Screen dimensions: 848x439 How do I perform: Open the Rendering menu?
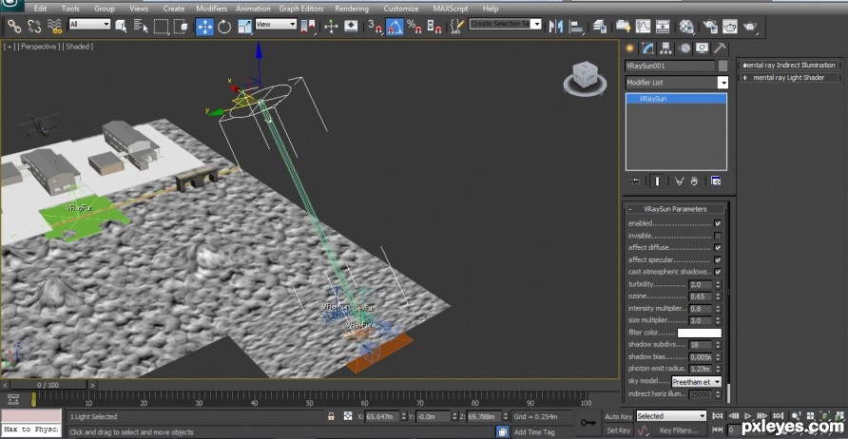(x=352, y=9)
